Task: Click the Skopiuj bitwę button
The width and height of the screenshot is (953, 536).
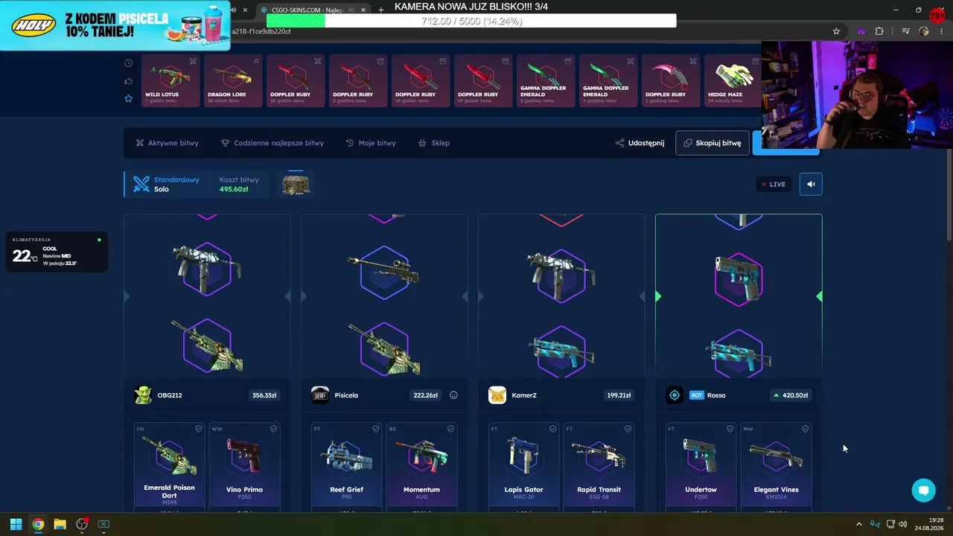Action: coord(713,143)
